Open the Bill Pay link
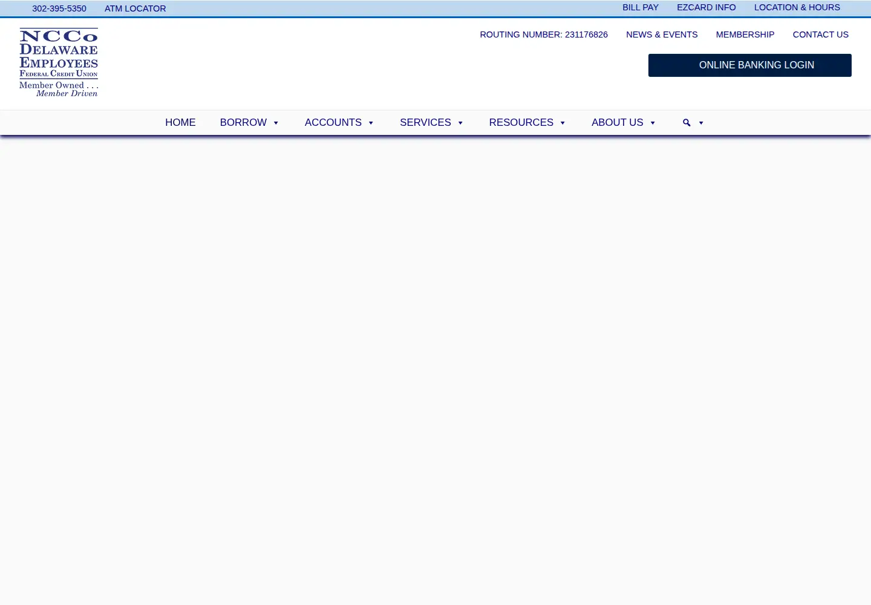This screenshot has height=605, width=871. coord(641,7)
